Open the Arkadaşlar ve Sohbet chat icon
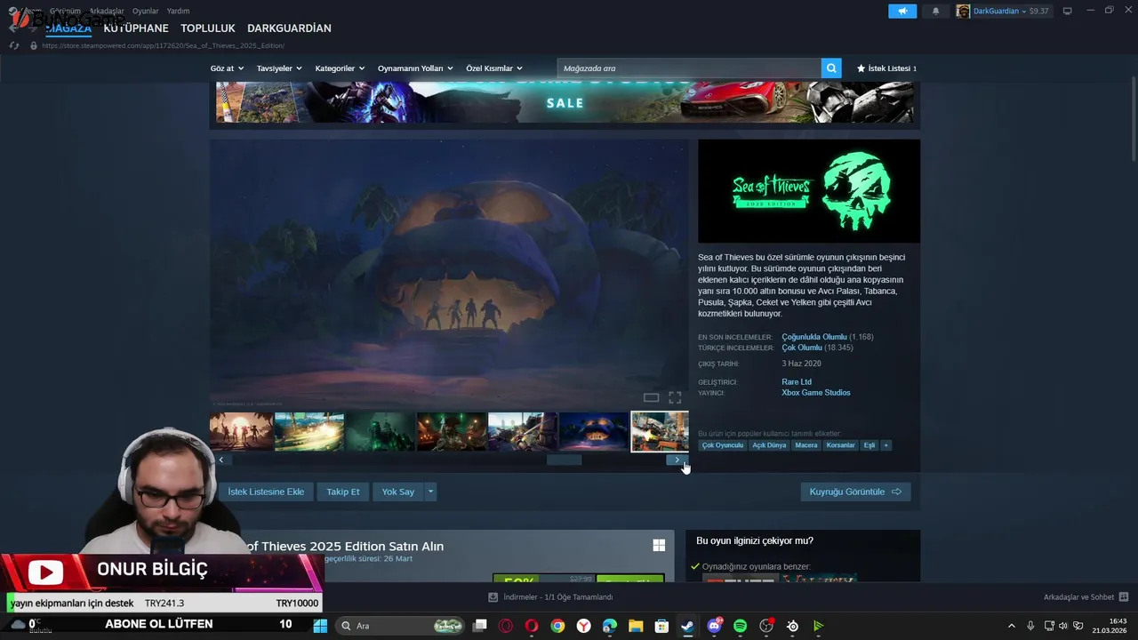The image size is (1138, 640). [x=1124, y=597]
